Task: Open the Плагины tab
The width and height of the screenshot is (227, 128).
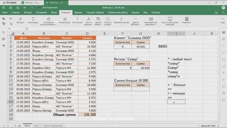Action: click(156, 13)
